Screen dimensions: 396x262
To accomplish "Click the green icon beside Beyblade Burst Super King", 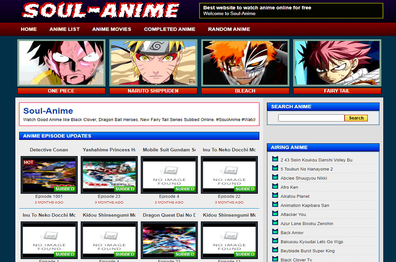I will click(x=275, y=250).
